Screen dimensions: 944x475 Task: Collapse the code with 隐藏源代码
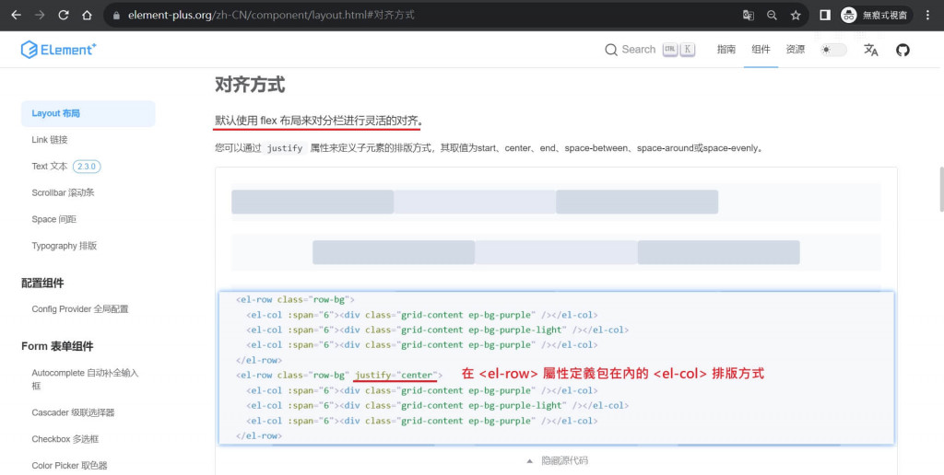click(x=557, y=460)
